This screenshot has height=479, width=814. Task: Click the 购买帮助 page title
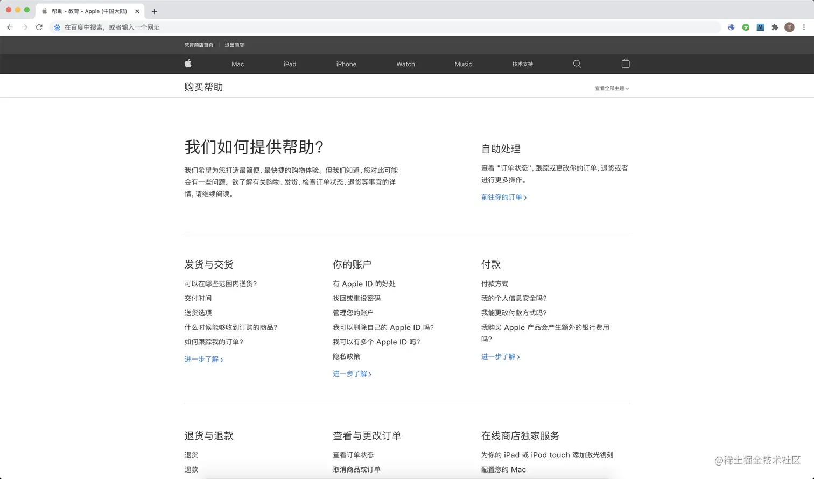click(203, 87)
